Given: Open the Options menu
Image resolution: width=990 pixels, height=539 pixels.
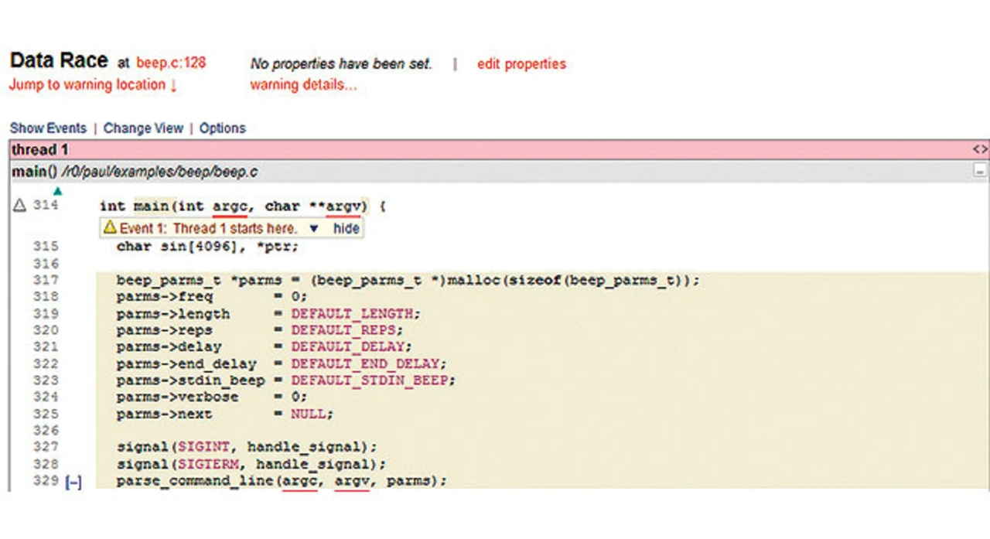Looking at the screenshot, I should (x=222, y=128).
